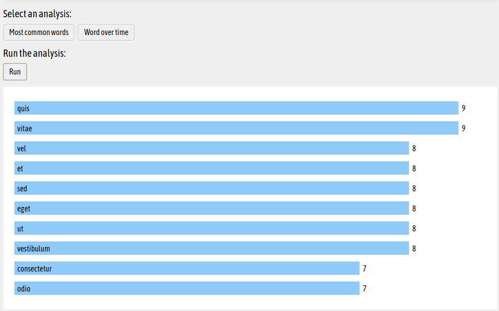Click the sed word bar
The height and width of the screenshot is (311, 499).
point(212,188)
